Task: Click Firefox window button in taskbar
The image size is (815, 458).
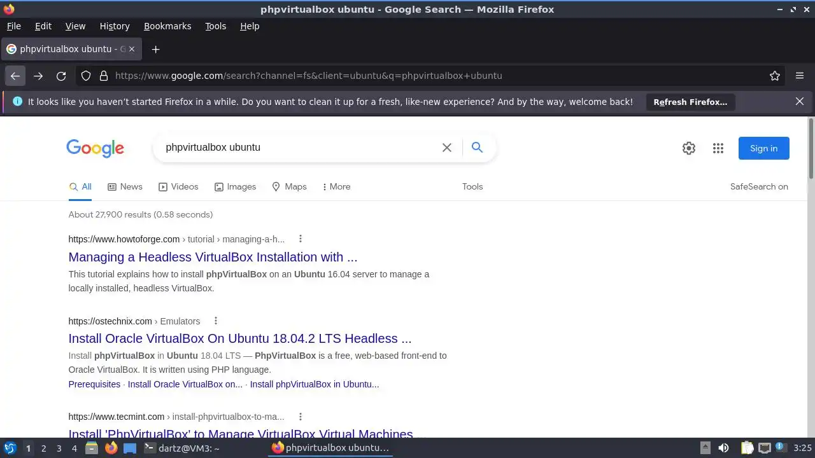Action: (x=330, y=448)
